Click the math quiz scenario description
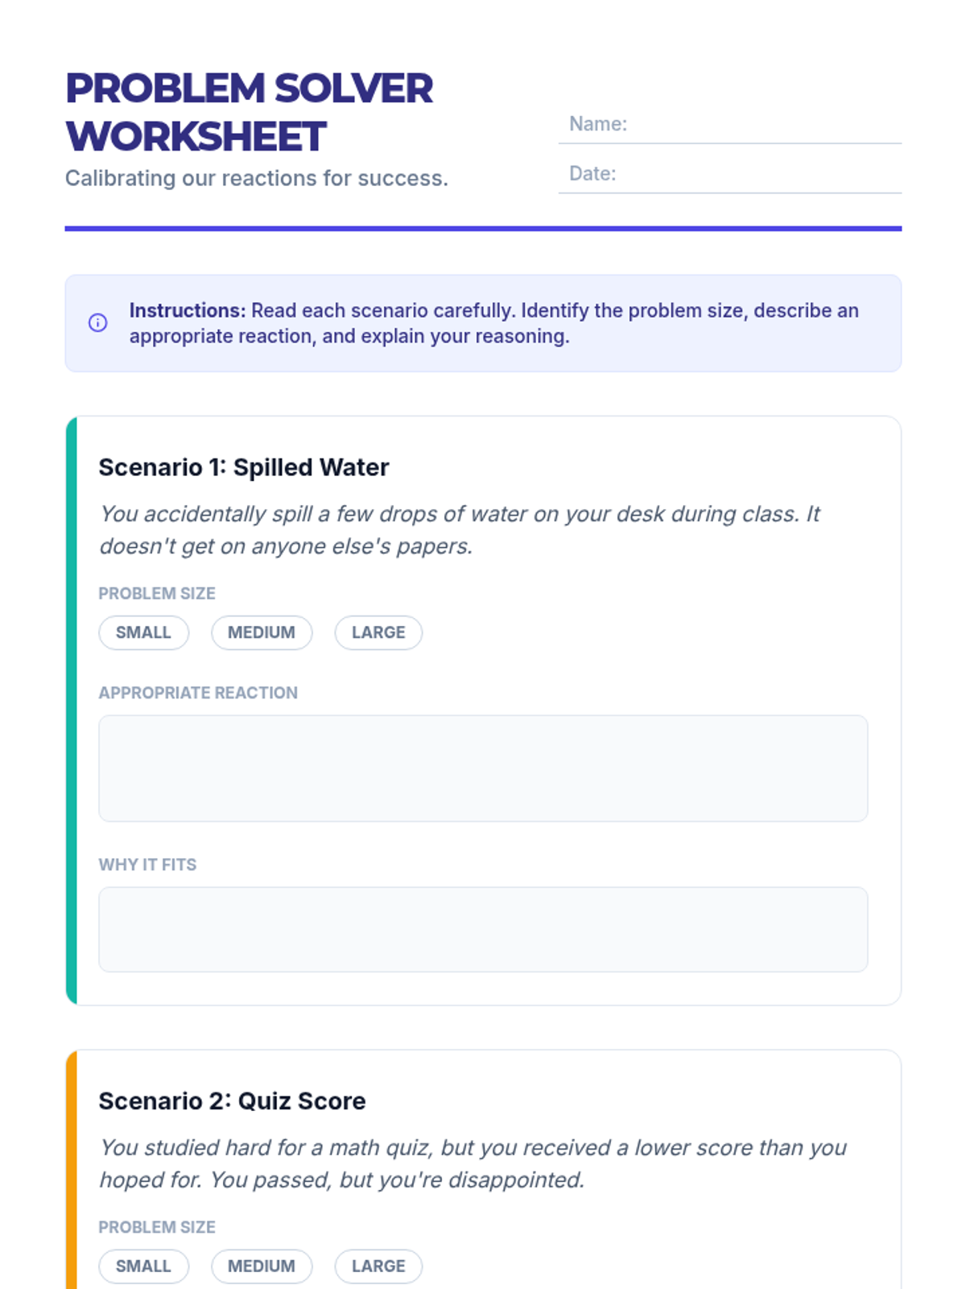This screenshot has height=1289, width=966. click(473, 1163)
